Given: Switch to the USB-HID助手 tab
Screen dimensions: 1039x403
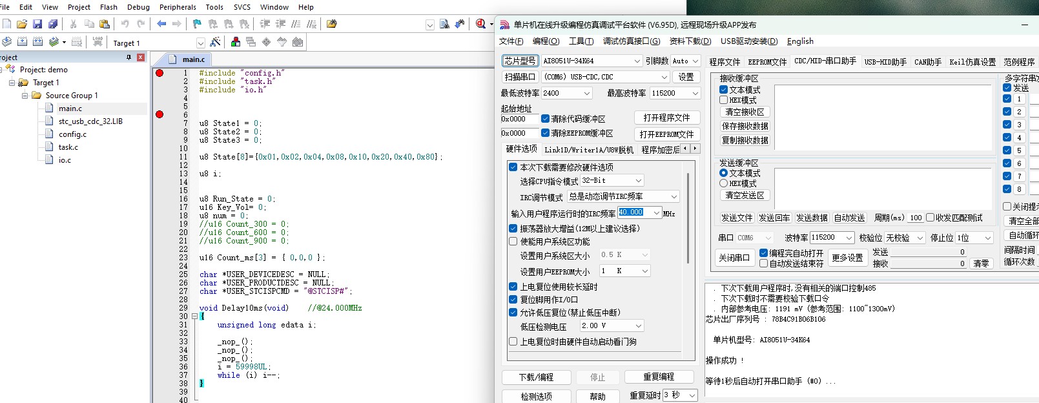Looking at the screenshot, I should pos(885,62).
